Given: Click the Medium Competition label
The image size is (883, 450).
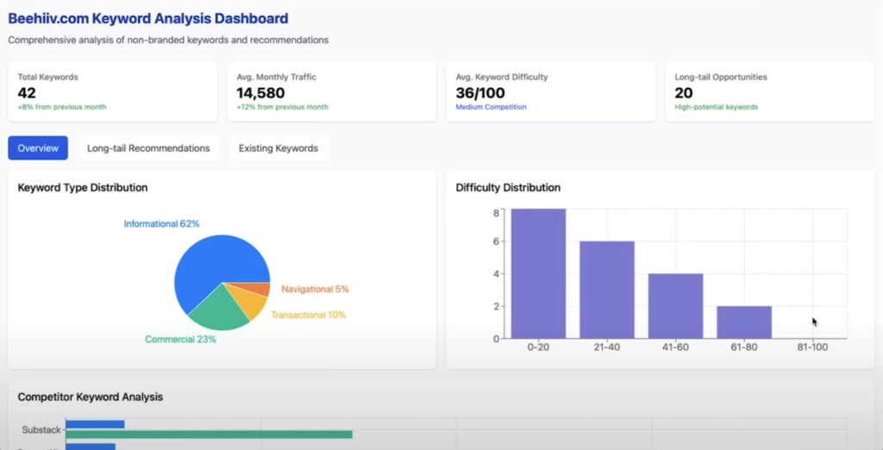Looking at the screenshot, I should tap(491, 107).
